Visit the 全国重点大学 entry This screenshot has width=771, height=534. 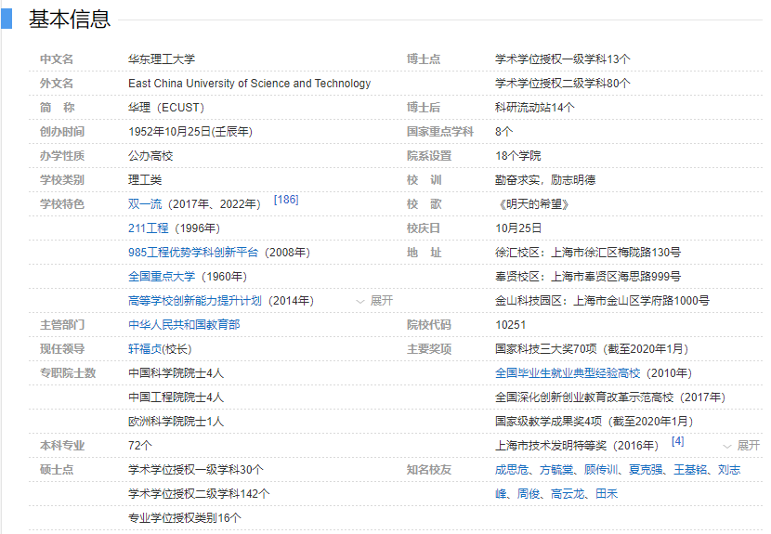tap(162, 276)
